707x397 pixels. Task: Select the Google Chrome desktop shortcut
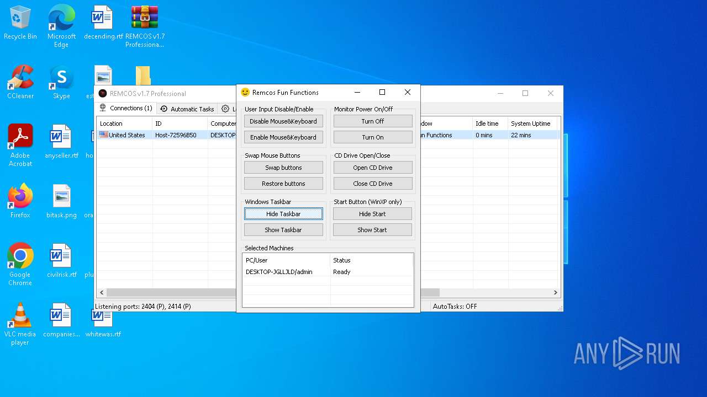(x=20, y=265)
